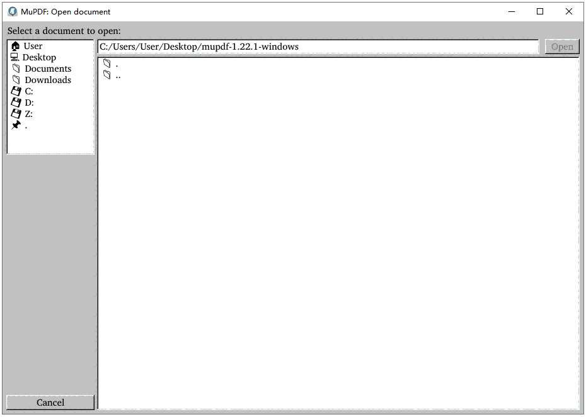Click the monitor icon beside Desktop

15,57
